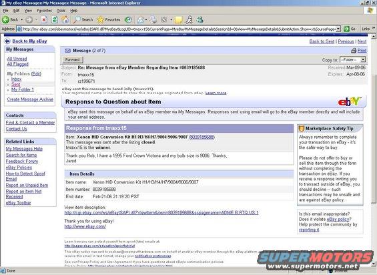This screenshot has height=275, width=377.
Task: Click the browser Back arrow icon
Action: tap(6, 19)
